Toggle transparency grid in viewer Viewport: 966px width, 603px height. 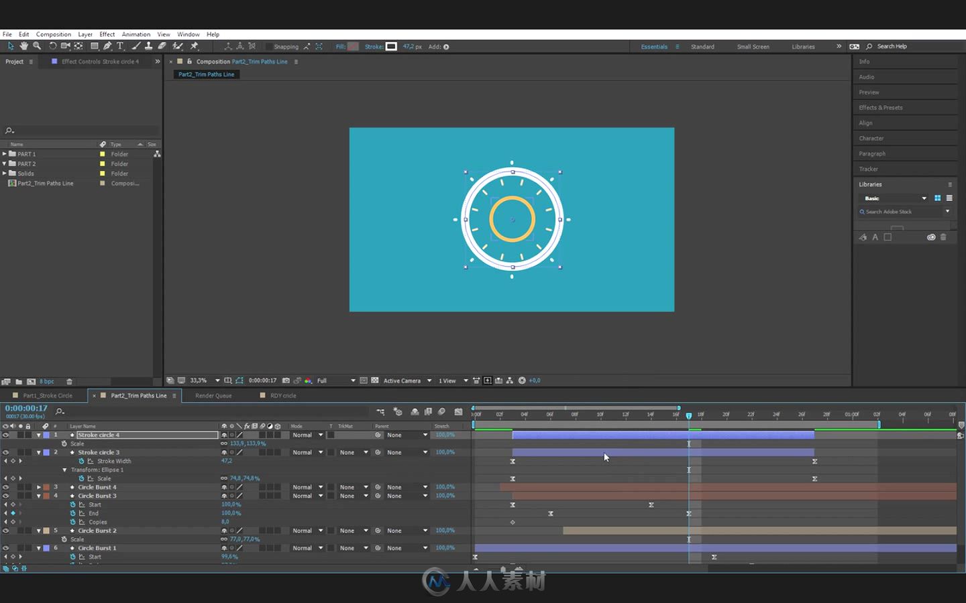coord(375,381)
